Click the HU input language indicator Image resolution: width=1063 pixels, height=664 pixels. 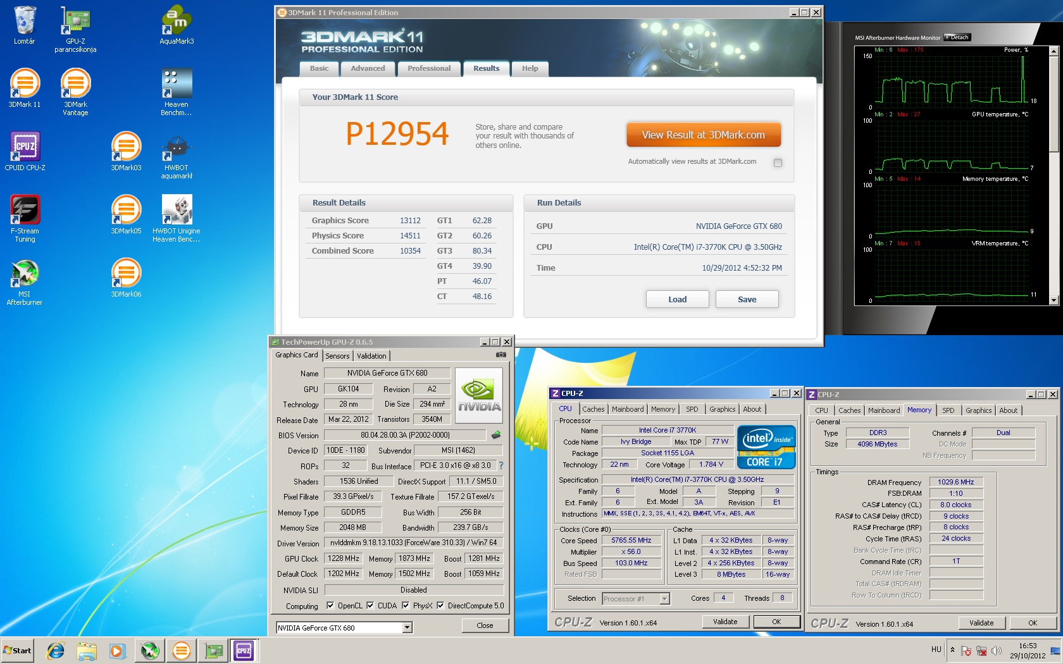(936, 649)
